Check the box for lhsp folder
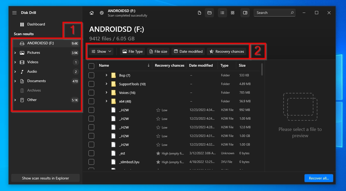The width and height of the screenshot is (346, 191). pyautogui.click(x=91, y=75)
